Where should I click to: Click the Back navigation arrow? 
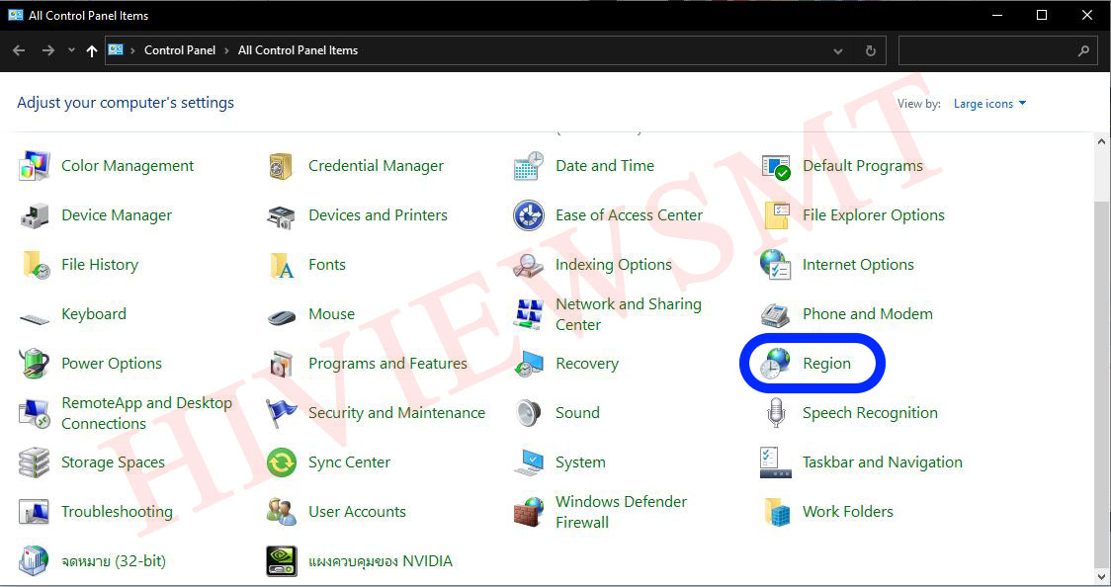coord(19,50)
